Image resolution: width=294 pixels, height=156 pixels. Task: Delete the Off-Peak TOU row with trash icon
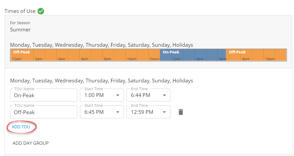point(181,112)
